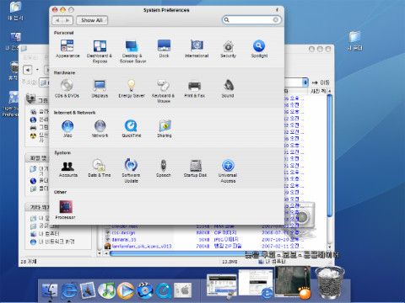The image size is (405, 303).
Task: Open the address dropdown in the Explorer window
Action: tap(305, 82)
